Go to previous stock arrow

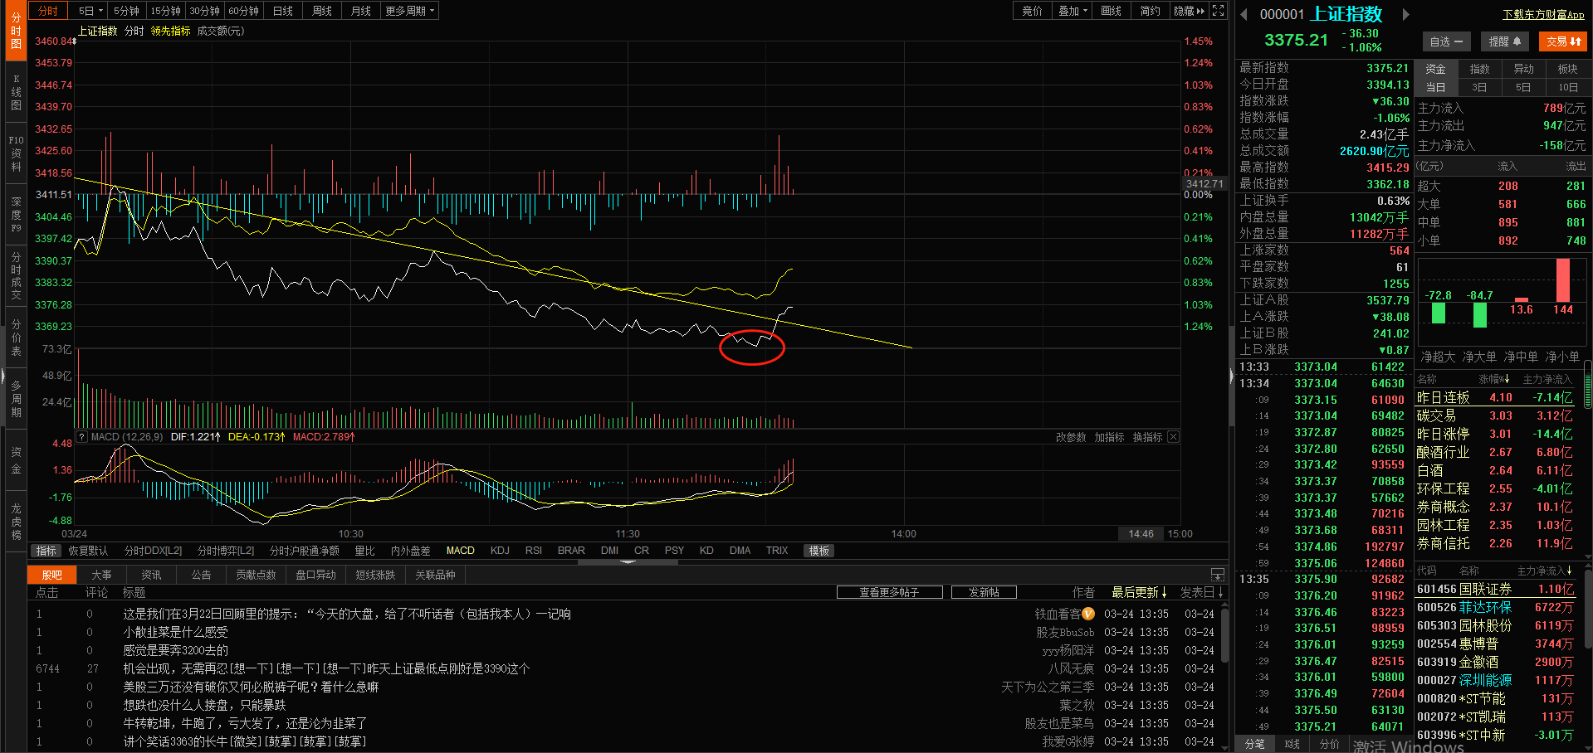[x=1244, y=14]
